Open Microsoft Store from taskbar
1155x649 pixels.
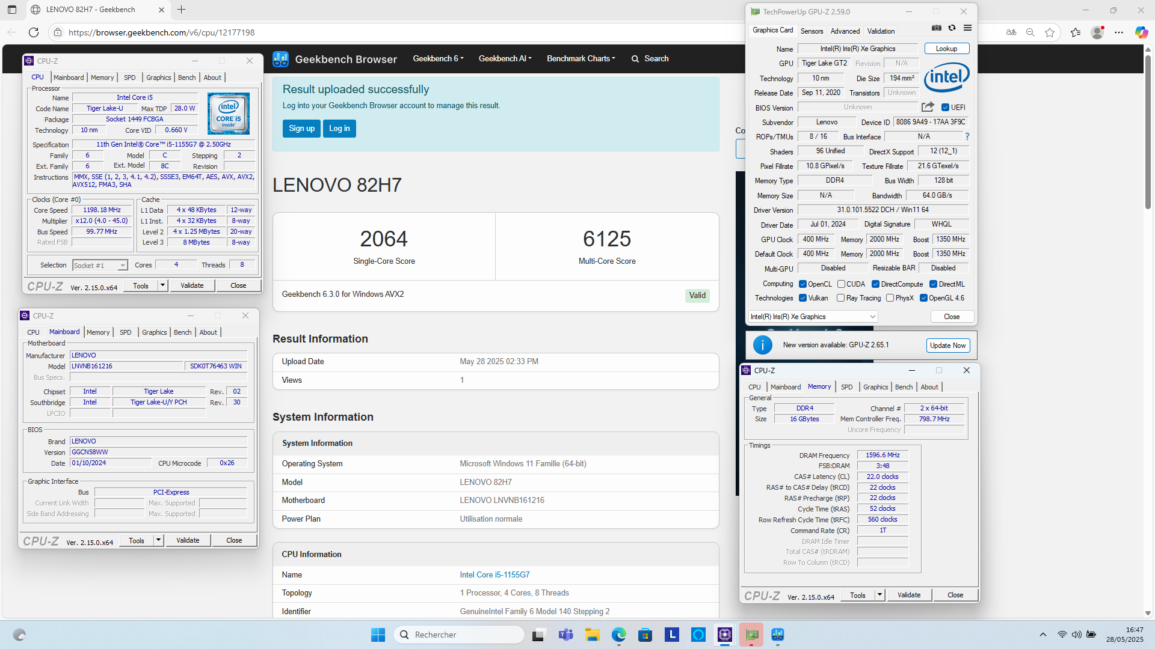tap(645, 635)
